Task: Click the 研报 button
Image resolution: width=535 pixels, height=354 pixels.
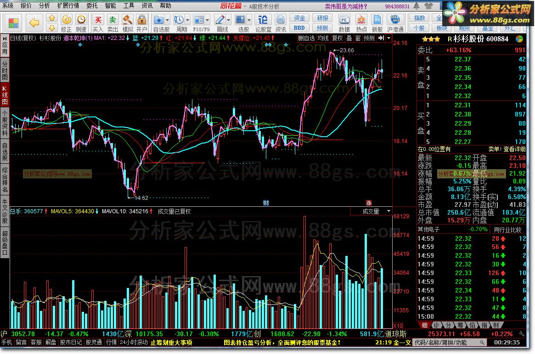Action: click(x=322, y=18)
